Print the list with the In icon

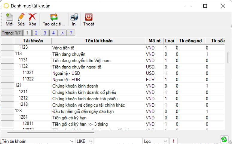tap(74, 17)
